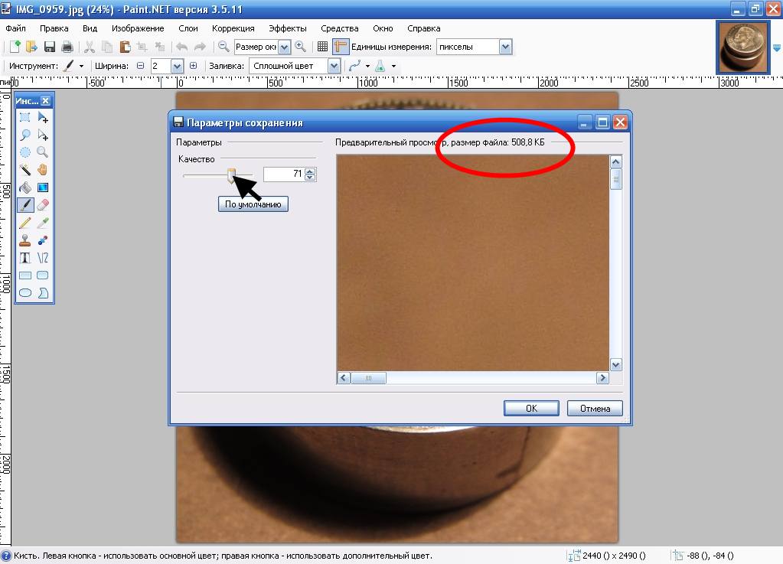
Task: Select the Pan hand tool
Action: (x=43, y=170)
